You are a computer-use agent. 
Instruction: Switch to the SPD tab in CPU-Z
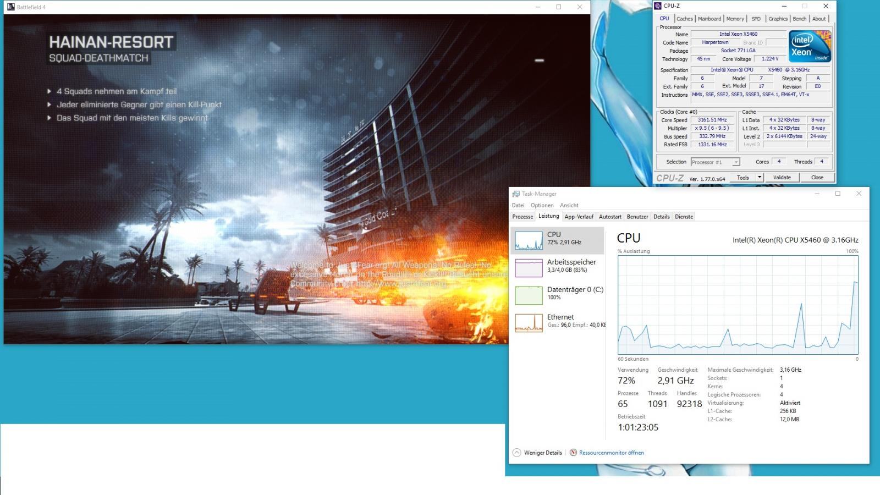(x=756, y=19)
